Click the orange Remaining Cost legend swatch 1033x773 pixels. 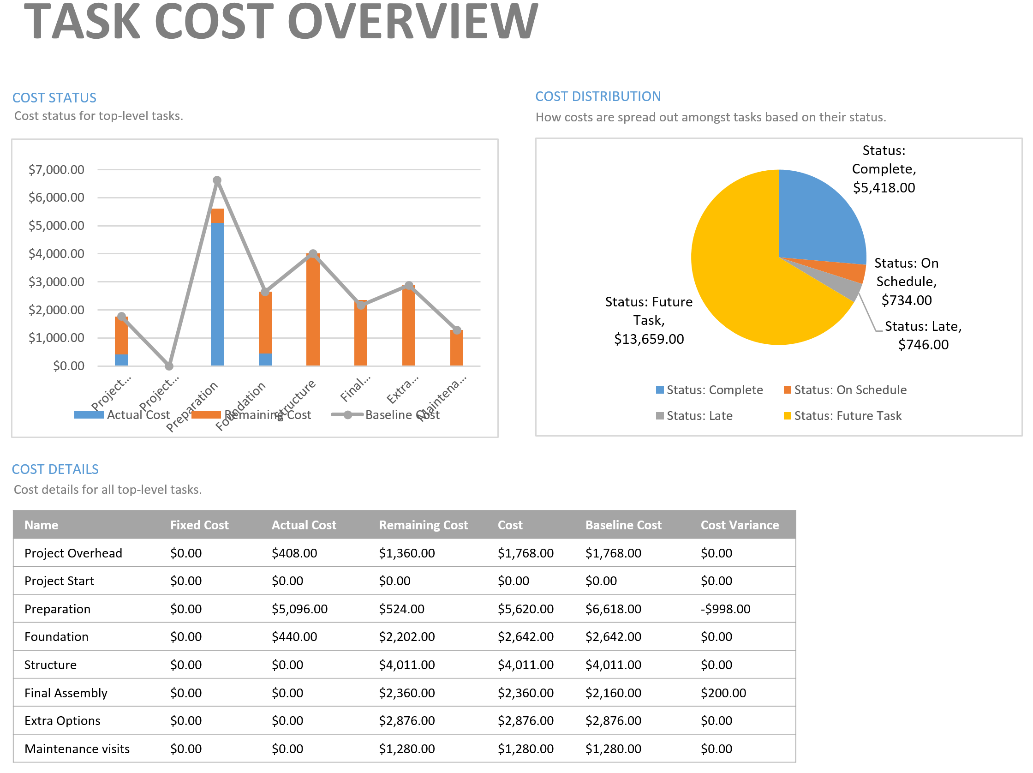pos(206,414)
